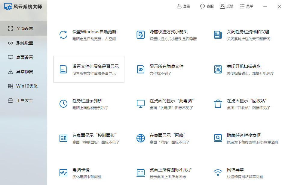Image resolution: width=282 pixels, height=185 pixels.
Task: Click the taskbar seconds clock icon
Action: pos(63,104)
